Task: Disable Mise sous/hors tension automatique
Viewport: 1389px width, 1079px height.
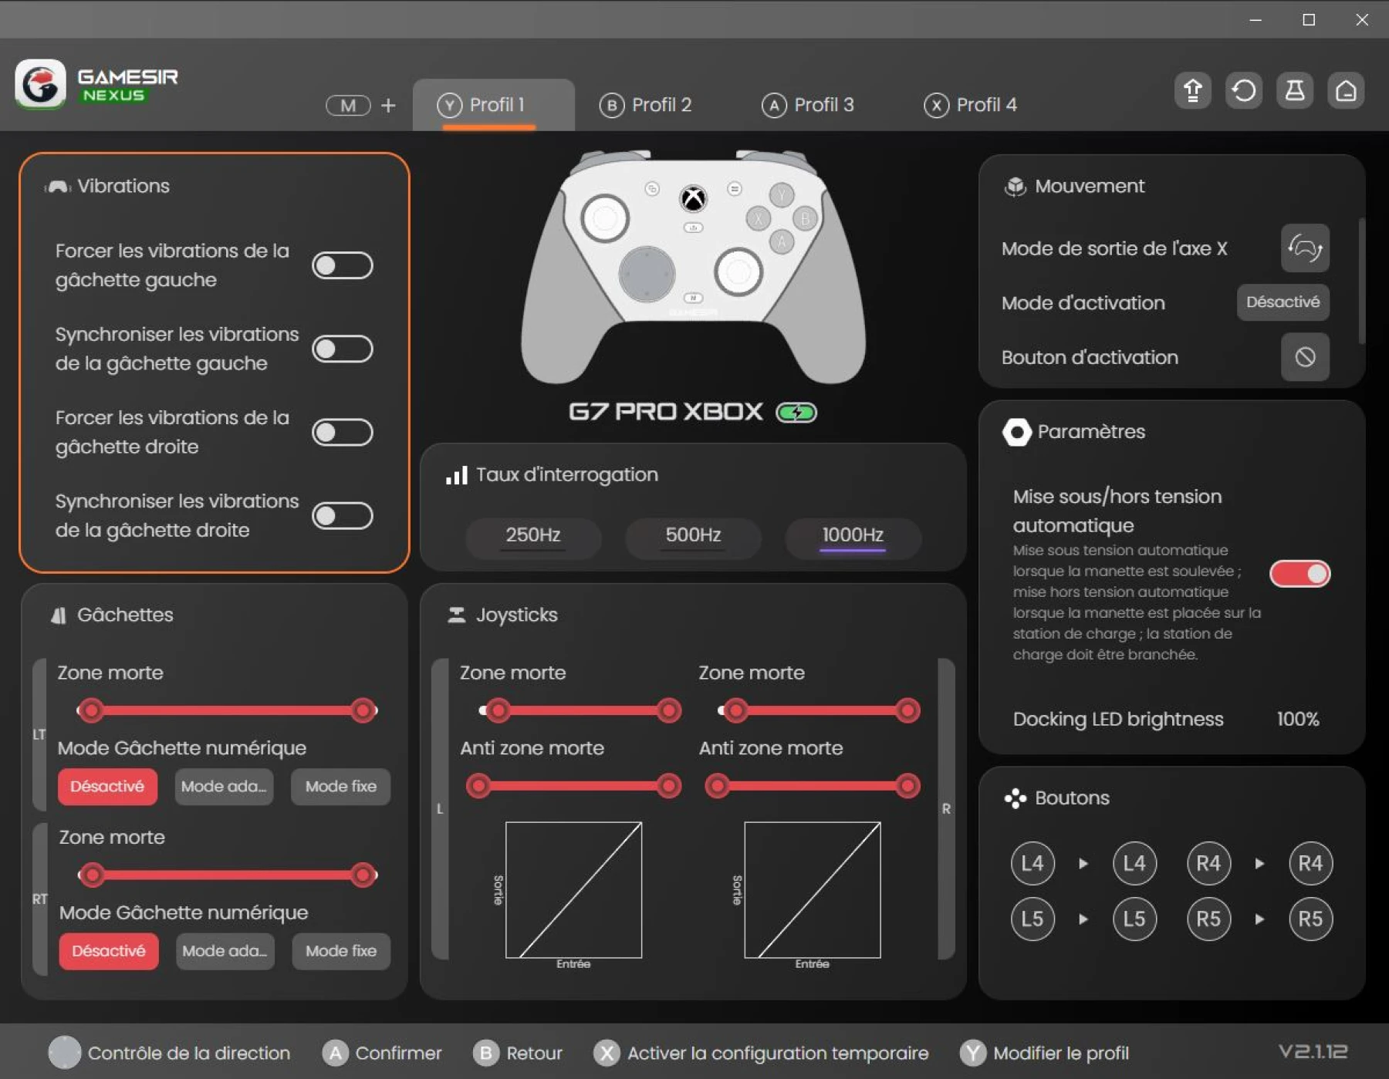Action: (1299, 573)
